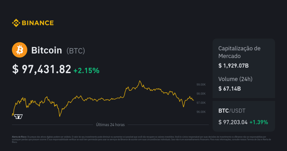Click the $ 97,203.04 pair price
The width and height of the screenshot is (287, 151).
pos(233,122)
